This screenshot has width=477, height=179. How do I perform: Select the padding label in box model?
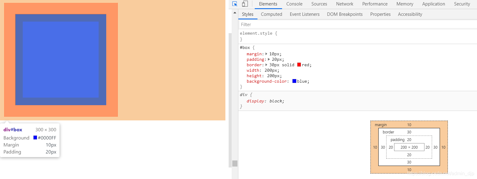pos(397,140)
